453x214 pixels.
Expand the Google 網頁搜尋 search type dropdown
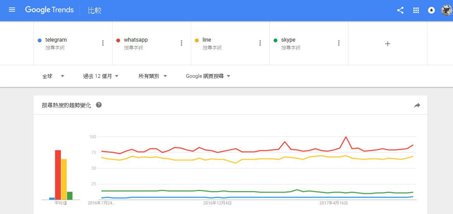coord(208,76)
